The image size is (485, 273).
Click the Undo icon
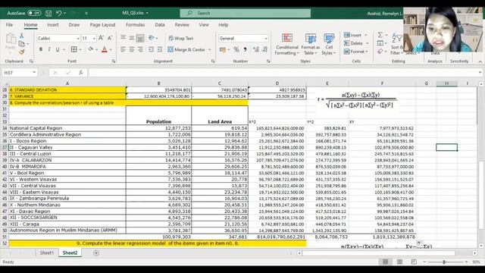pyautogui.click(x=59, y=13)
